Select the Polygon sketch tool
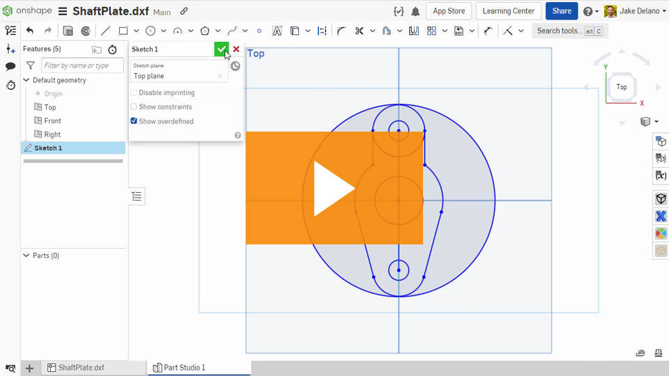This screenshot has height=376, width=669. point(205,31)
